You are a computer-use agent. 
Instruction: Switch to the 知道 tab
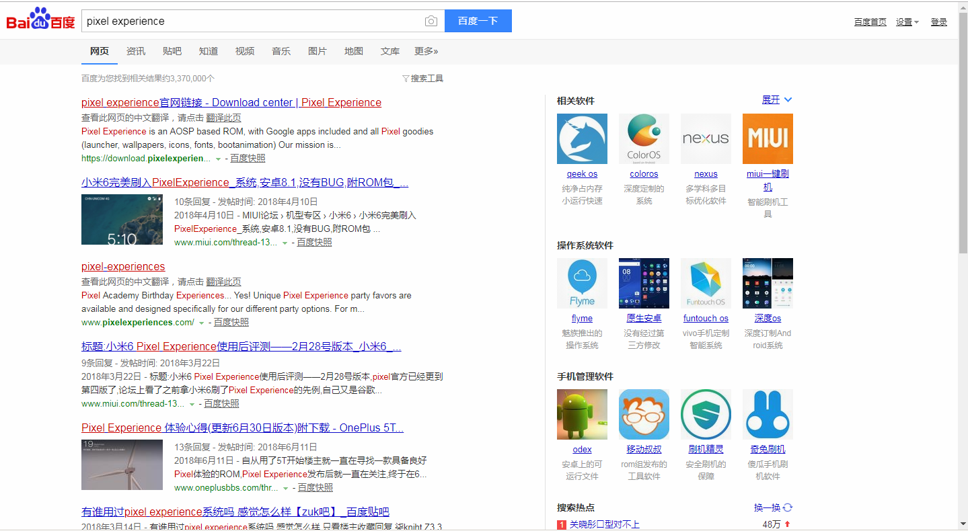[209, 51]
